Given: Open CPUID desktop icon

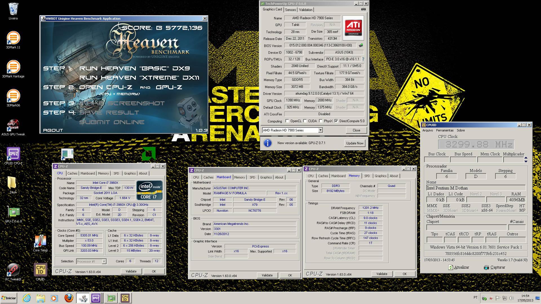Looking at the screenshot, I should [40, 272].
